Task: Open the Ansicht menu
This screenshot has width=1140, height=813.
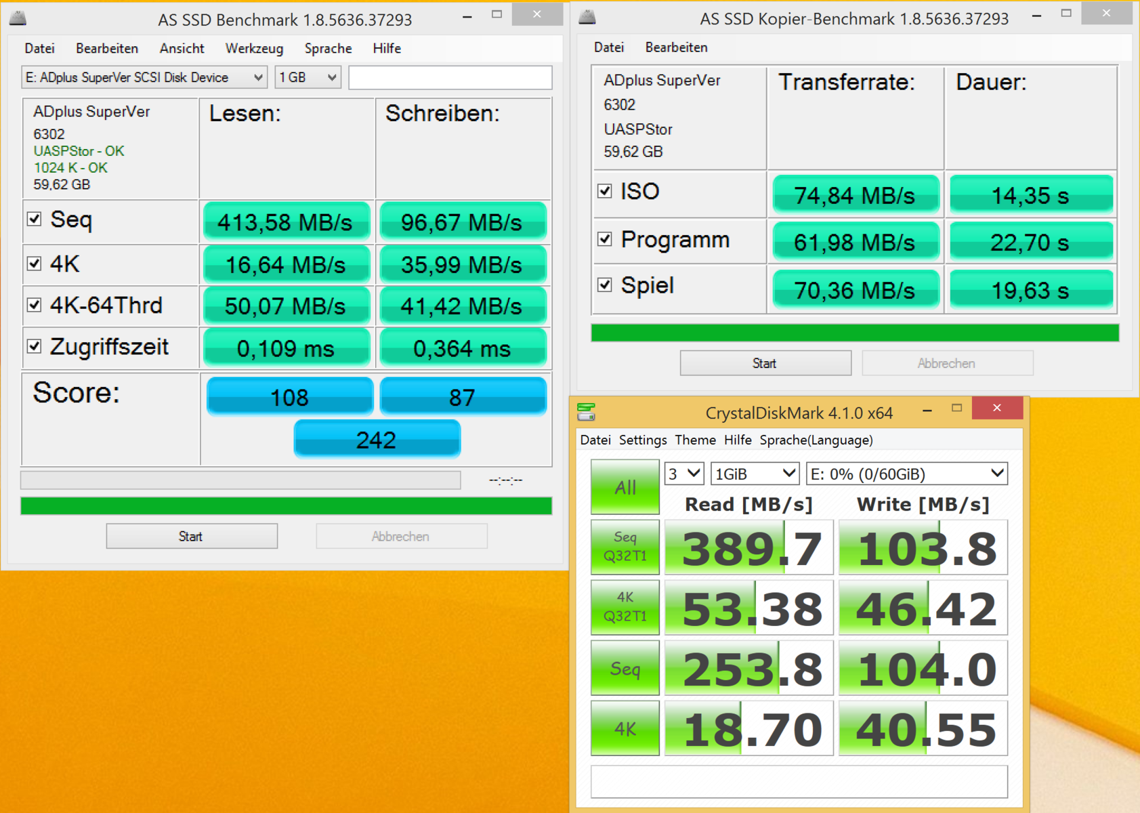Action: (x=182, y=48)
